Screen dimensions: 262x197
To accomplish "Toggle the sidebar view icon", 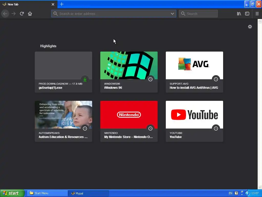I will [x=247, y=14].
